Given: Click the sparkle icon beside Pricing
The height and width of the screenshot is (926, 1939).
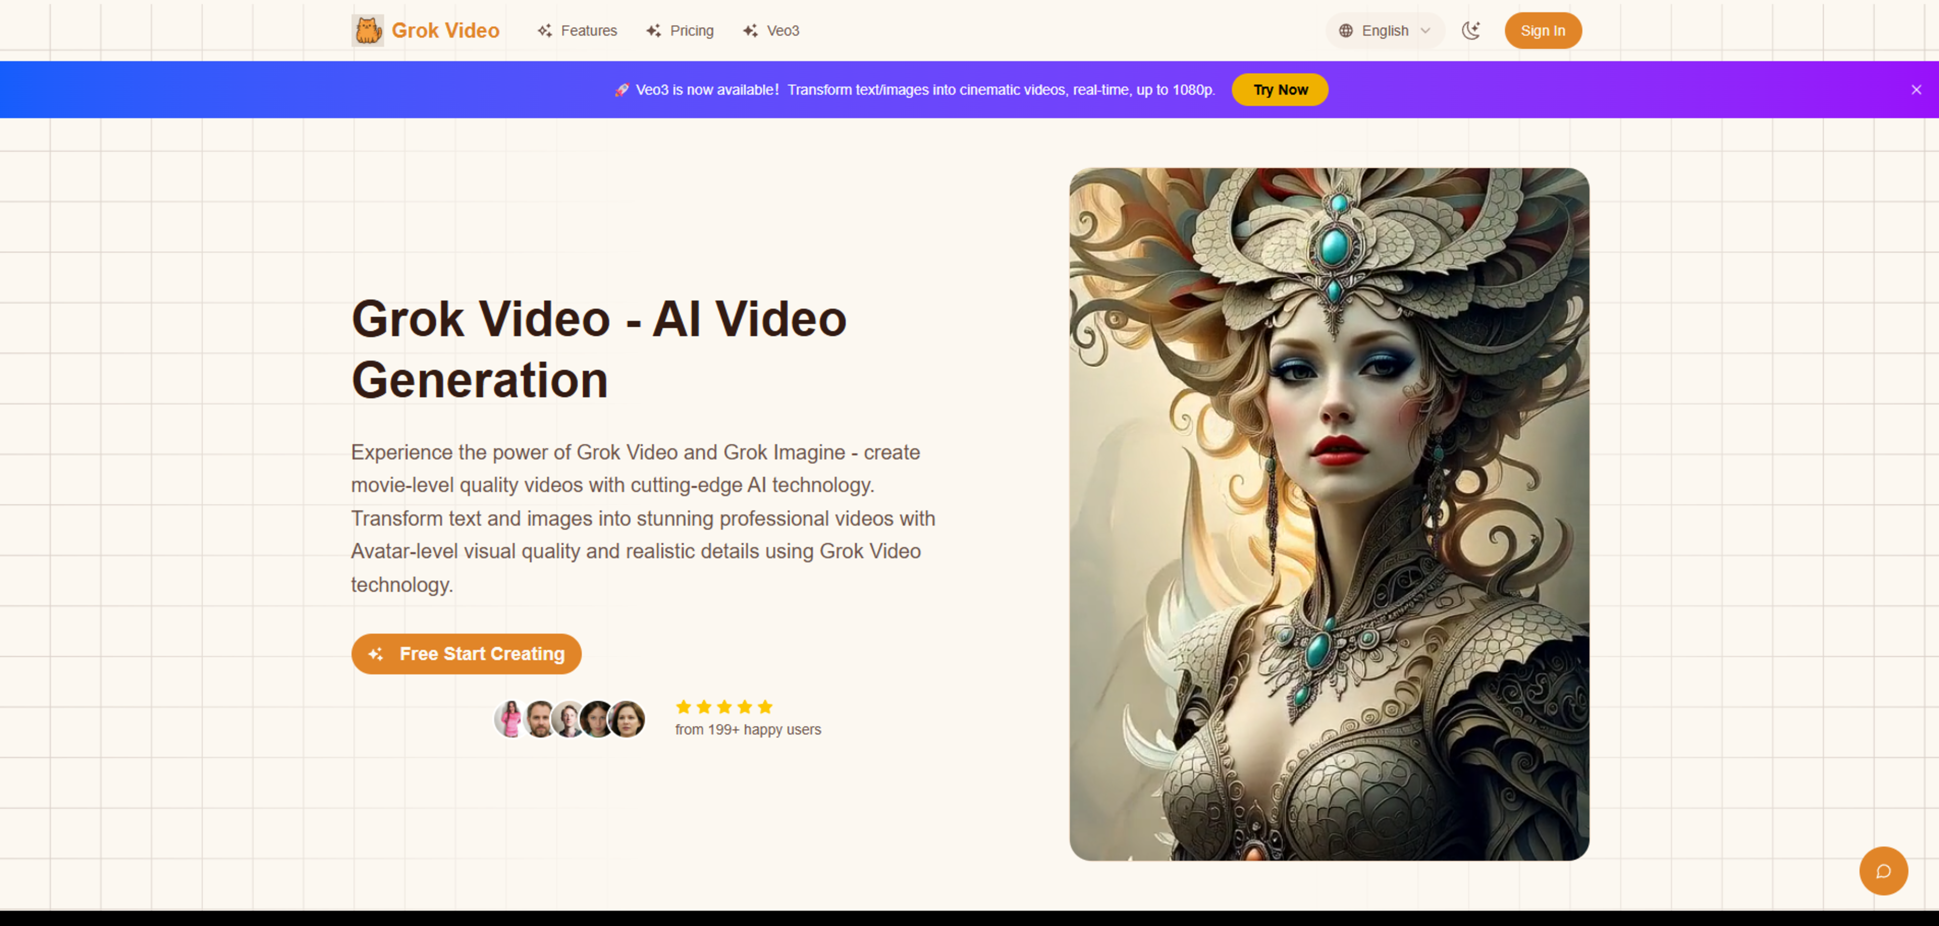Looking at the screenshot, I should click(x=653, y=30).
